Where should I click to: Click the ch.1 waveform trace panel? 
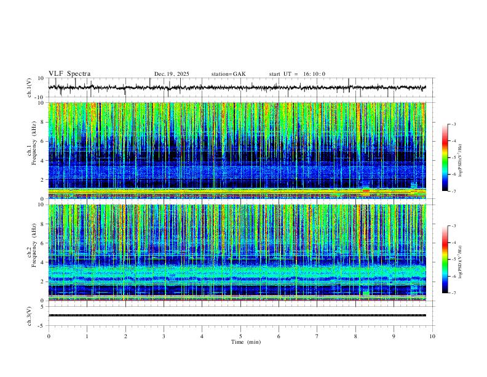pyautogui.click(x=240, y=87)
